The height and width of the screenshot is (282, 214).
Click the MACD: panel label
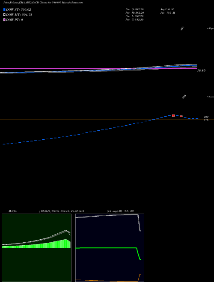pyautogui.click(x=13, y=211)
